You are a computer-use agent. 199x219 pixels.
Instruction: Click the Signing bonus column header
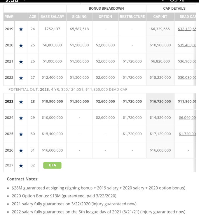[79, 17]
